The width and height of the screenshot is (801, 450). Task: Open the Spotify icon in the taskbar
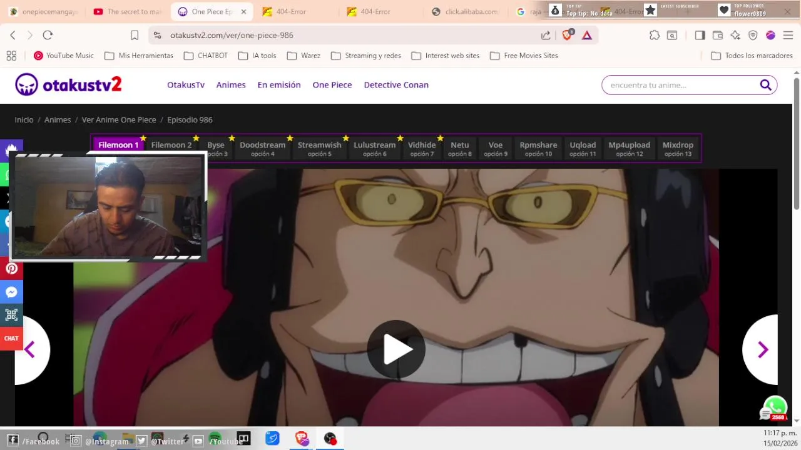(x=215, y=439)
